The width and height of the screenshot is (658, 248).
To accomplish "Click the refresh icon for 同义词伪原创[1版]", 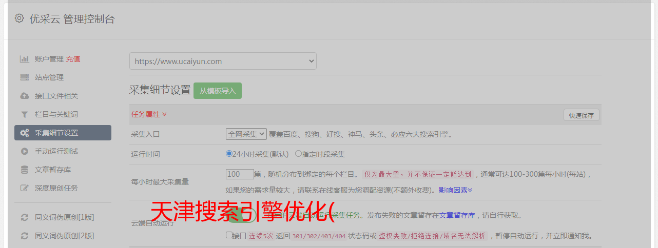I will tap(24, 217).
